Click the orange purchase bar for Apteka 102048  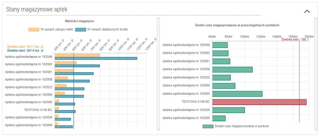(x=77, y=55)
